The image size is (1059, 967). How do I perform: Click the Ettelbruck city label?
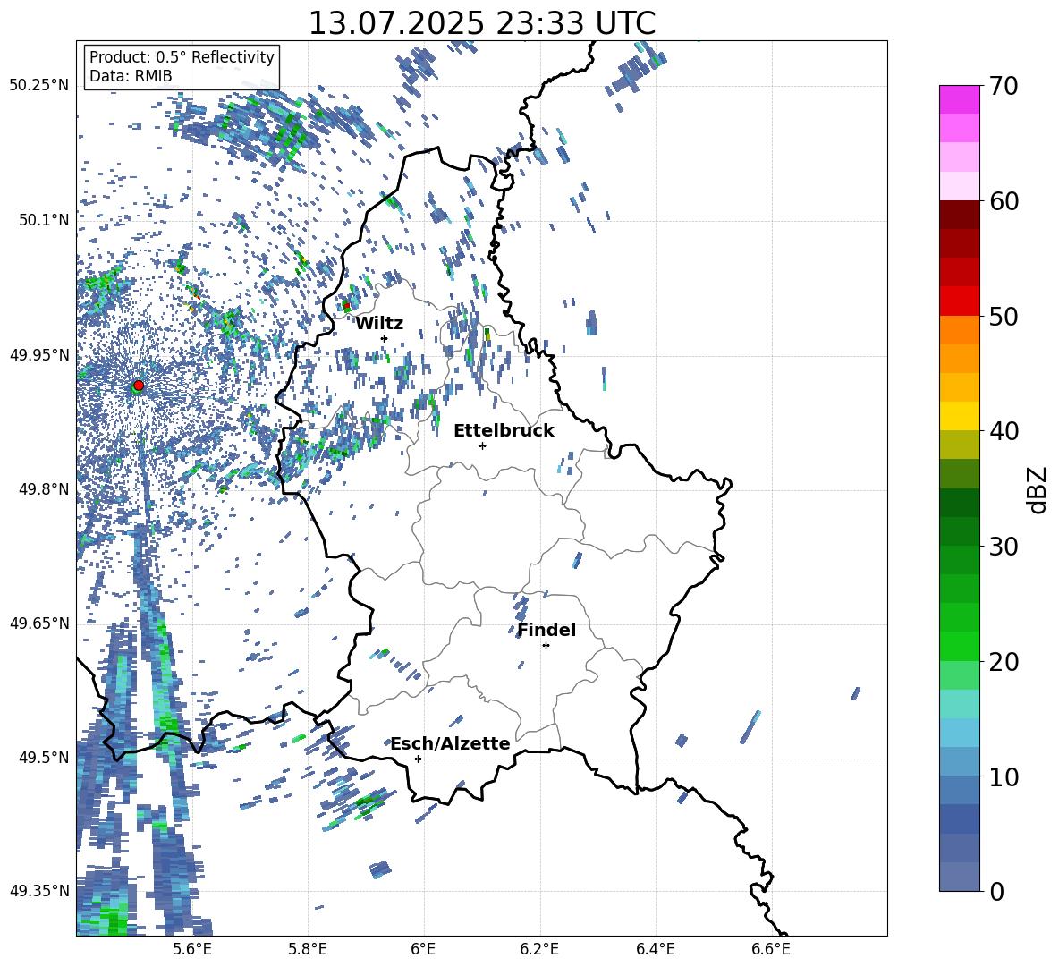[504, 431]
